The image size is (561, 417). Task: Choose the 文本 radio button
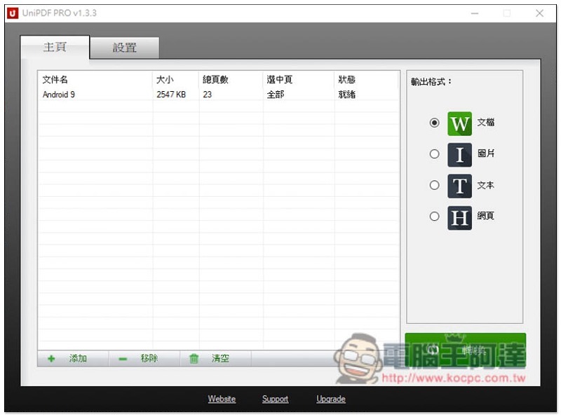point(434,185)
